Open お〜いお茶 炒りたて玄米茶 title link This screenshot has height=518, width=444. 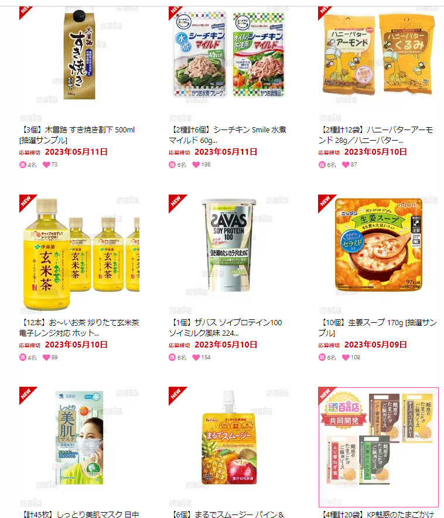coord(79,328)
